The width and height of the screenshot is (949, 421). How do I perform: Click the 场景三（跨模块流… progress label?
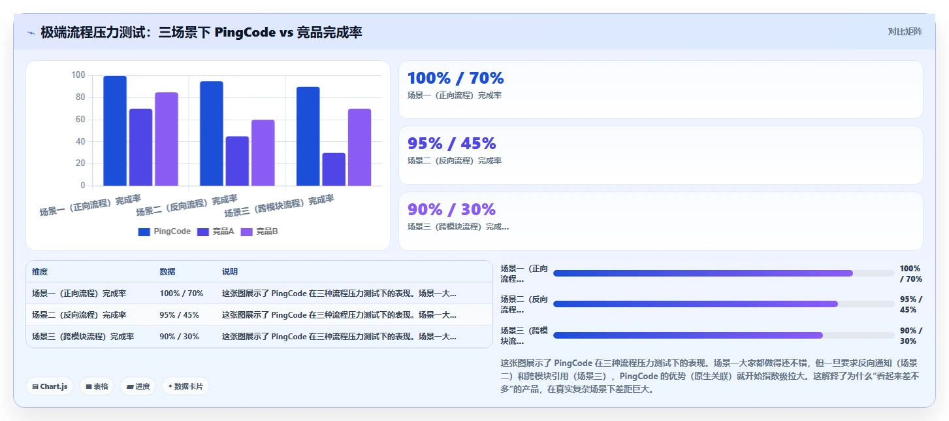point(524,335)
